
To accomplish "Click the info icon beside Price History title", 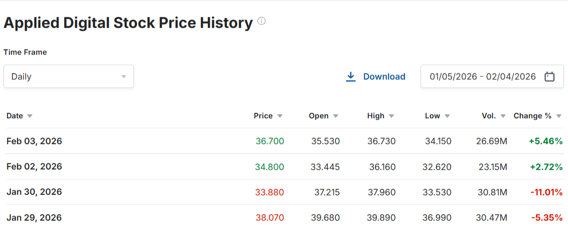I will [x=261, y=21].
